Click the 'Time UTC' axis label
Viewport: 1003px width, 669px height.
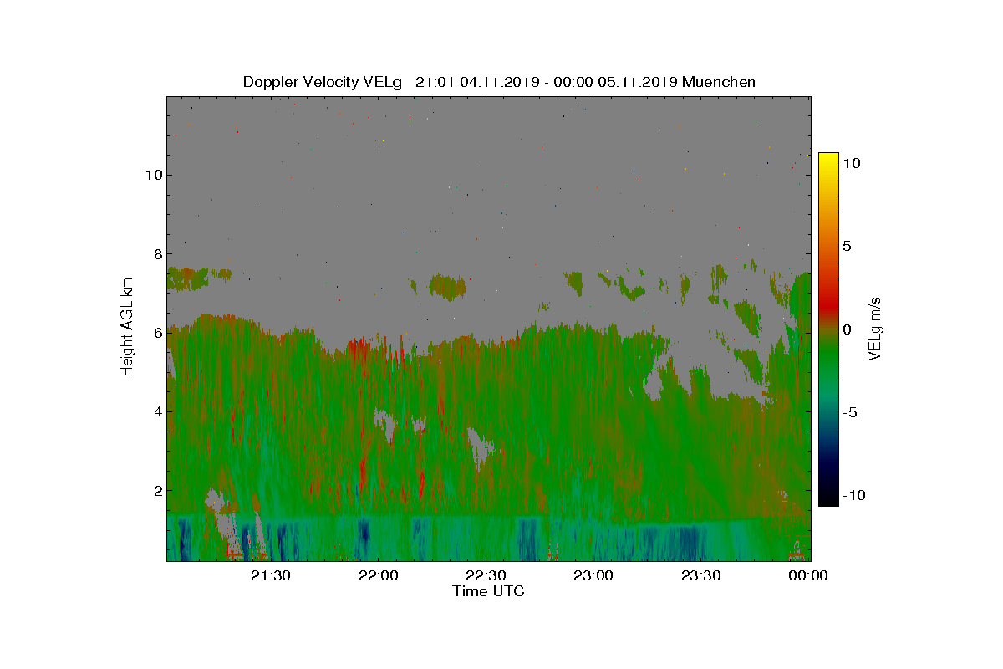tap(488, 591)
